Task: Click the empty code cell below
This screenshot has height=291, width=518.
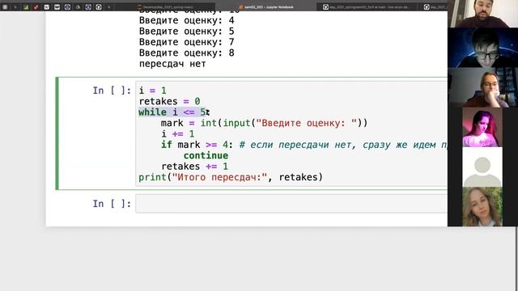Action: pos(291,204)
